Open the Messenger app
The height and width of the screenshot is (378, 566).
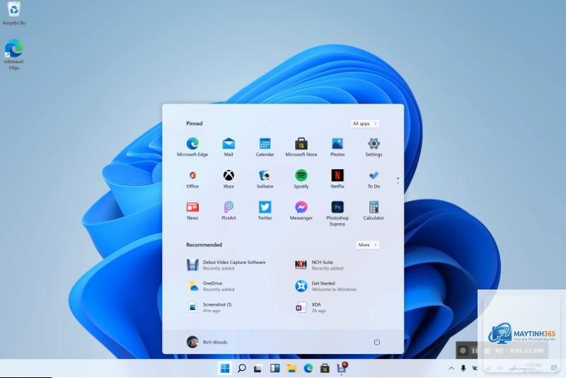click(301, 211)
